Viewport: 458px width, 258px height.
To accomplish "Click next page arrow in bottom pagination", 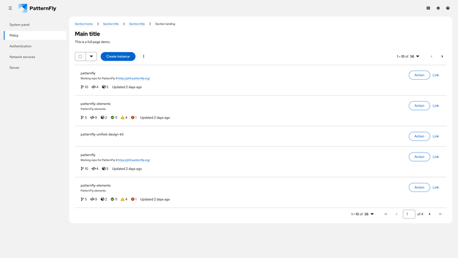I will (429, 214).
